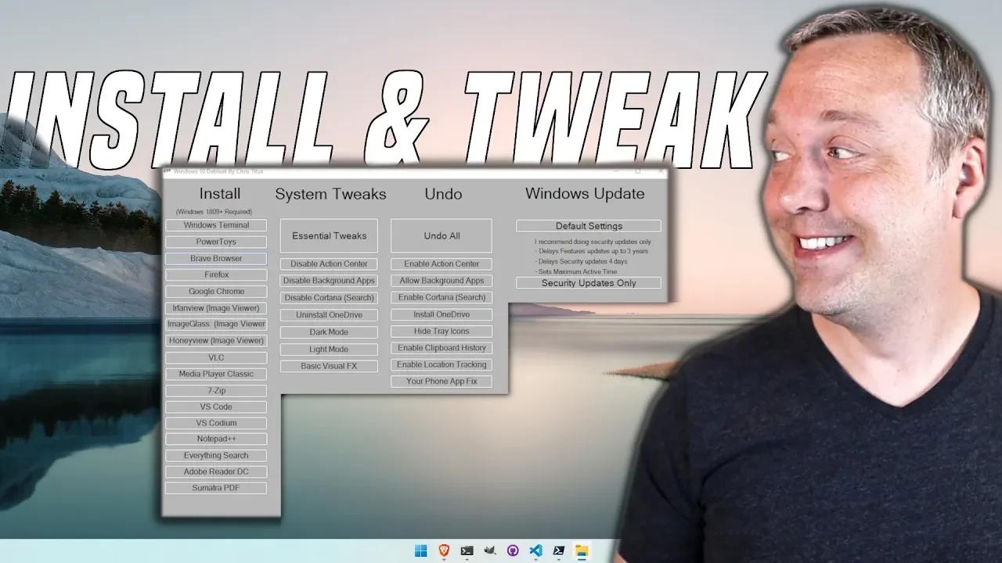Image resolution: width=1002 pixels, height=563 pixels.
Task: Open PowerShell from the taskbar
Action: point(559,550)
